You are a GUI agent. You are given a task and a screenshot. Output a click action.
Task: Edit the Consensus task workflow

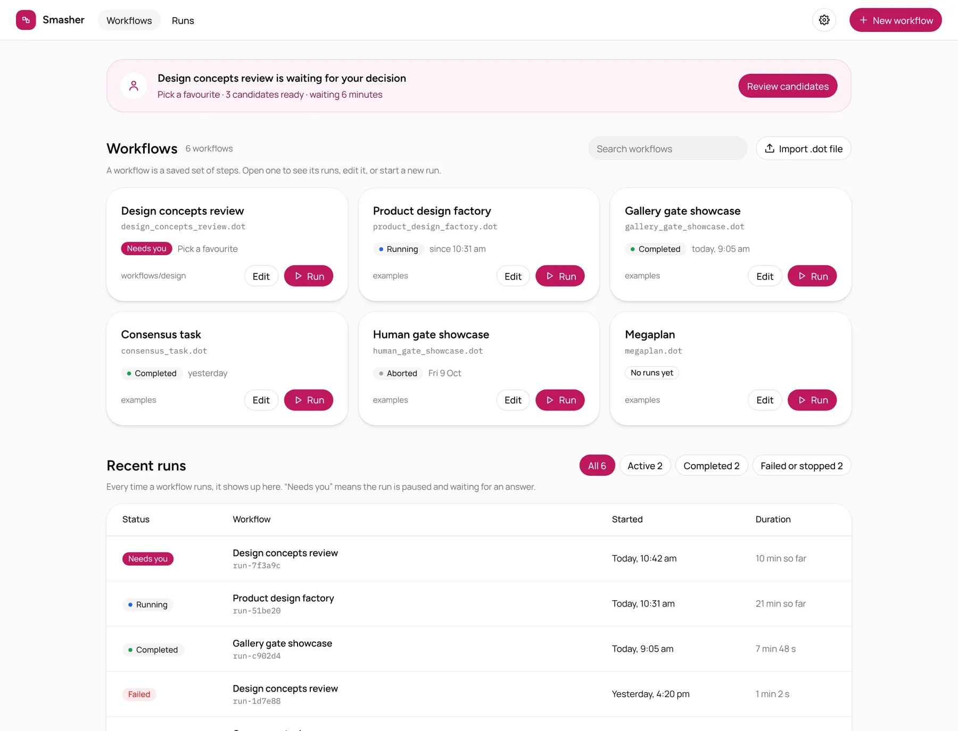click(x=261, y=400)
